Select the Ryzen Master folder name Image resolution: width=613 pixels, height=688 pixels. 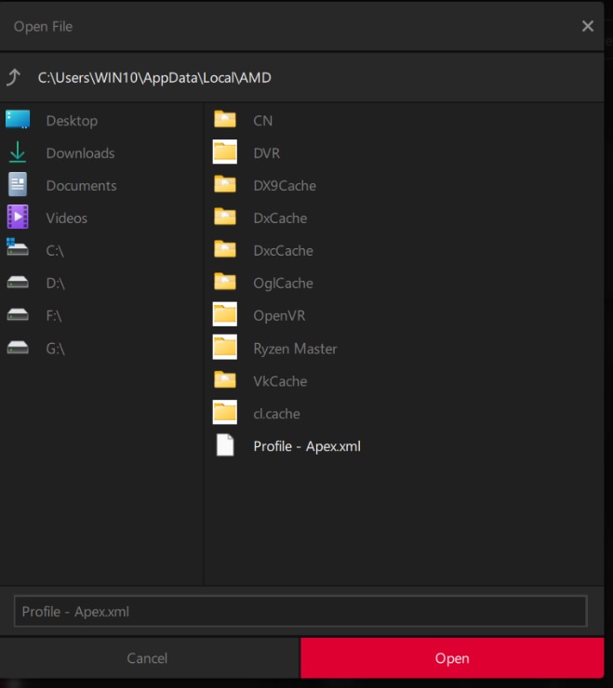(x=295, y=349)
